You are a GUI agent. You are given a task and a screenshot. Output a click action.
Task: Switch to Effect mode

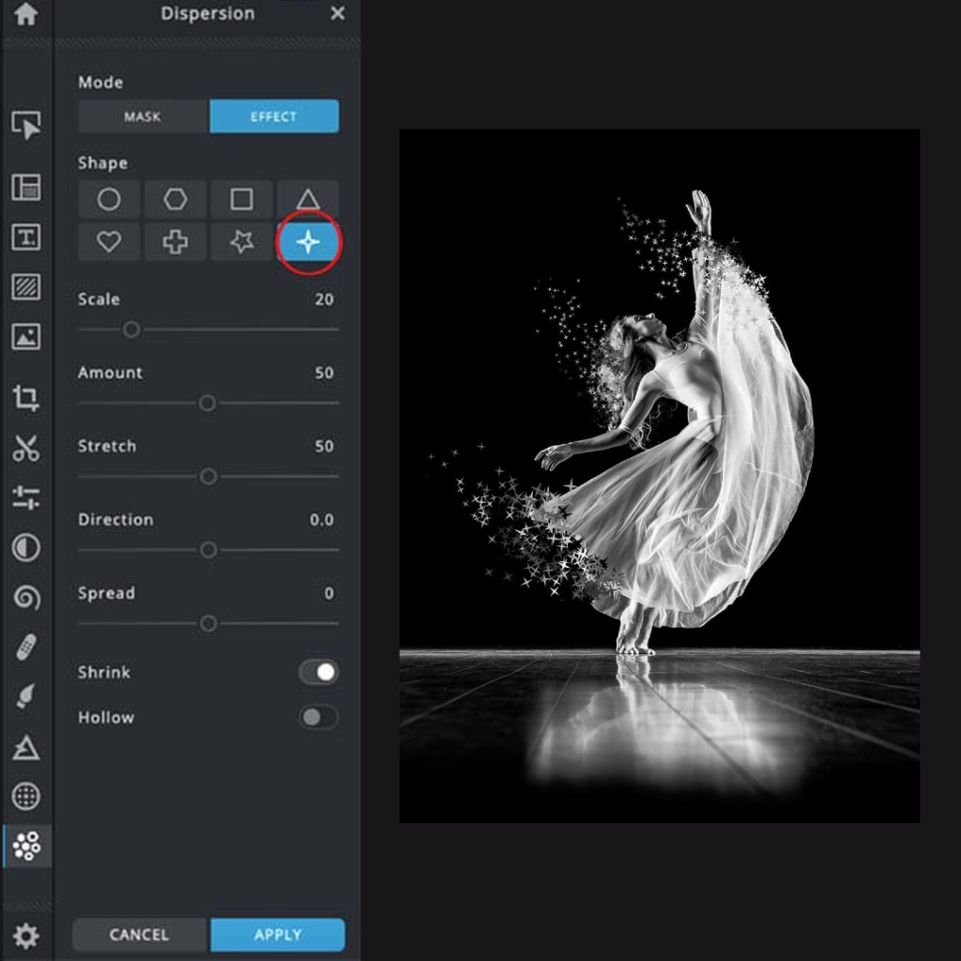[274, 116]
